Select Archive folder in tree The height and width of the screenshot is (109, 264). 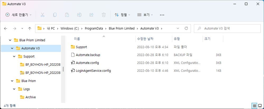click(x=30, y=97)
